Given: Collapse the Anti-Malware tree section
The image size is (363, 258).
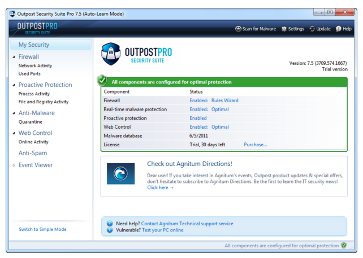Looking at the screenshot, I should 14,113.
